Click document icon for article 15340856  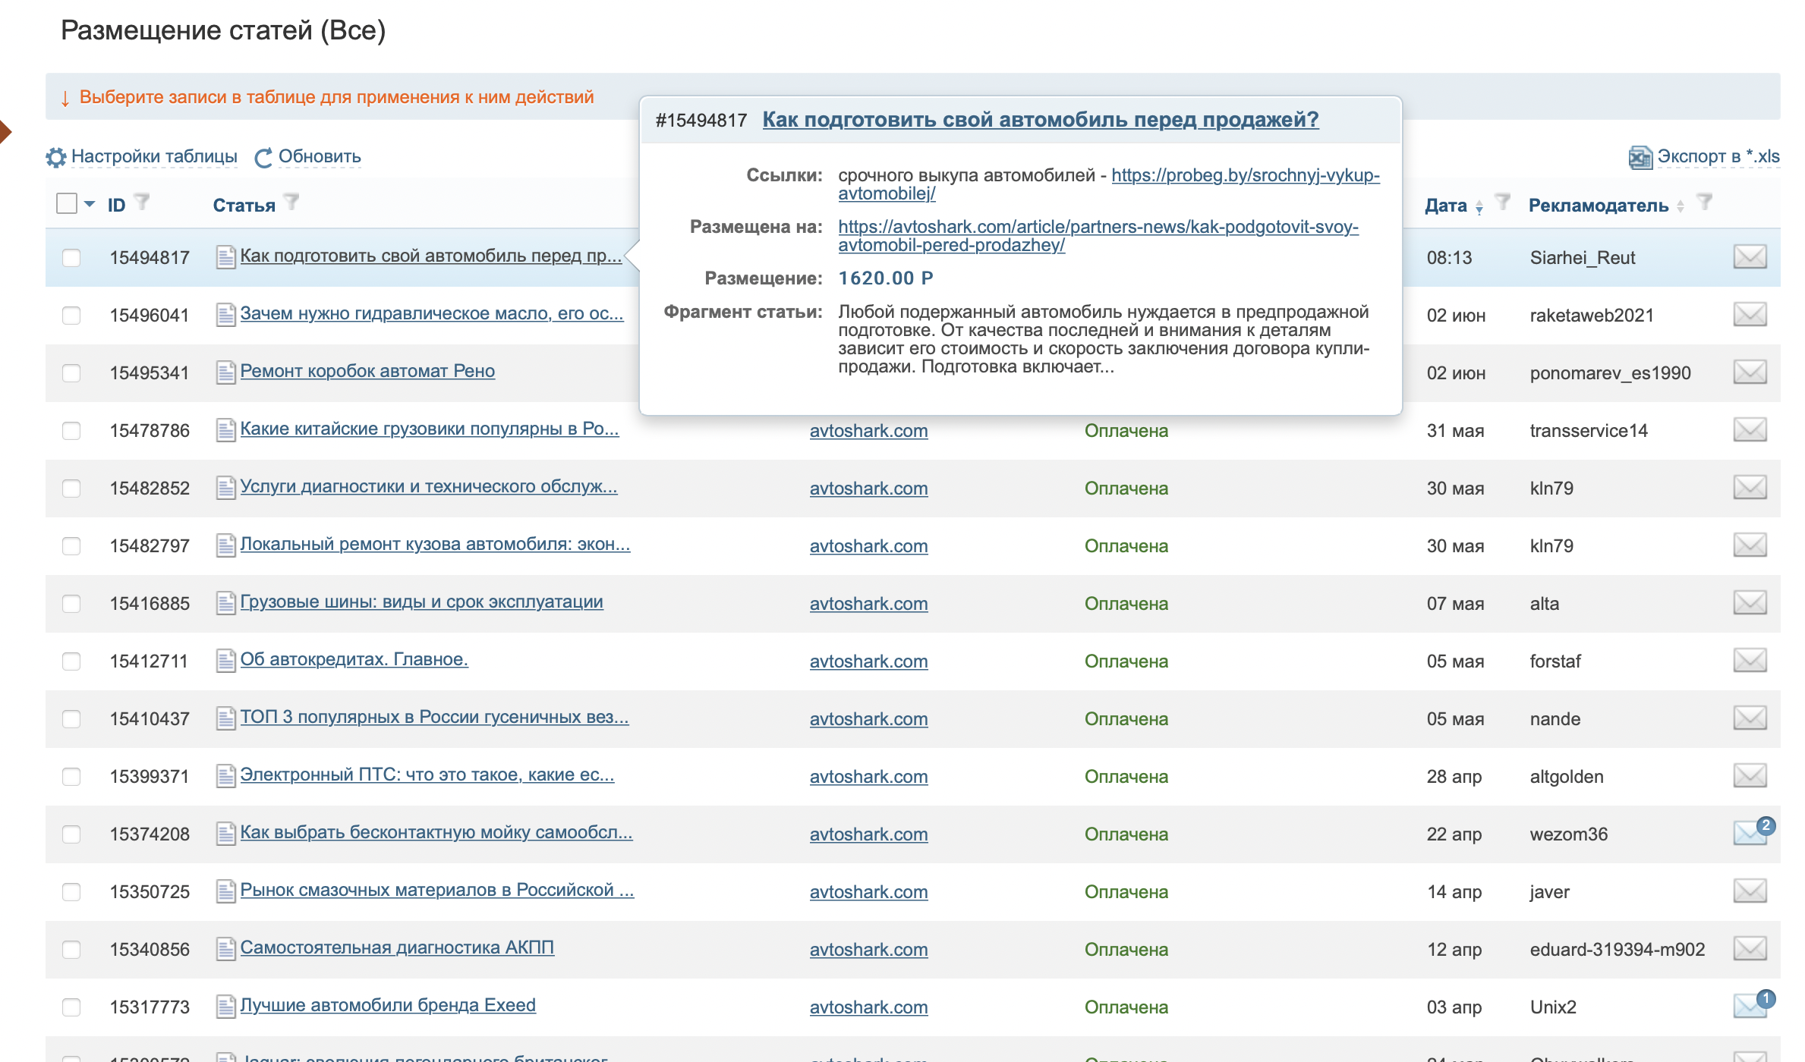225,948
